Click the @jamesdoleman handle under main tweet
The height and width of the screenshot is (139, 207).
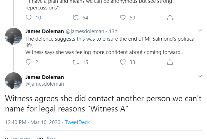pyautogui.click(x=45, y=84)
